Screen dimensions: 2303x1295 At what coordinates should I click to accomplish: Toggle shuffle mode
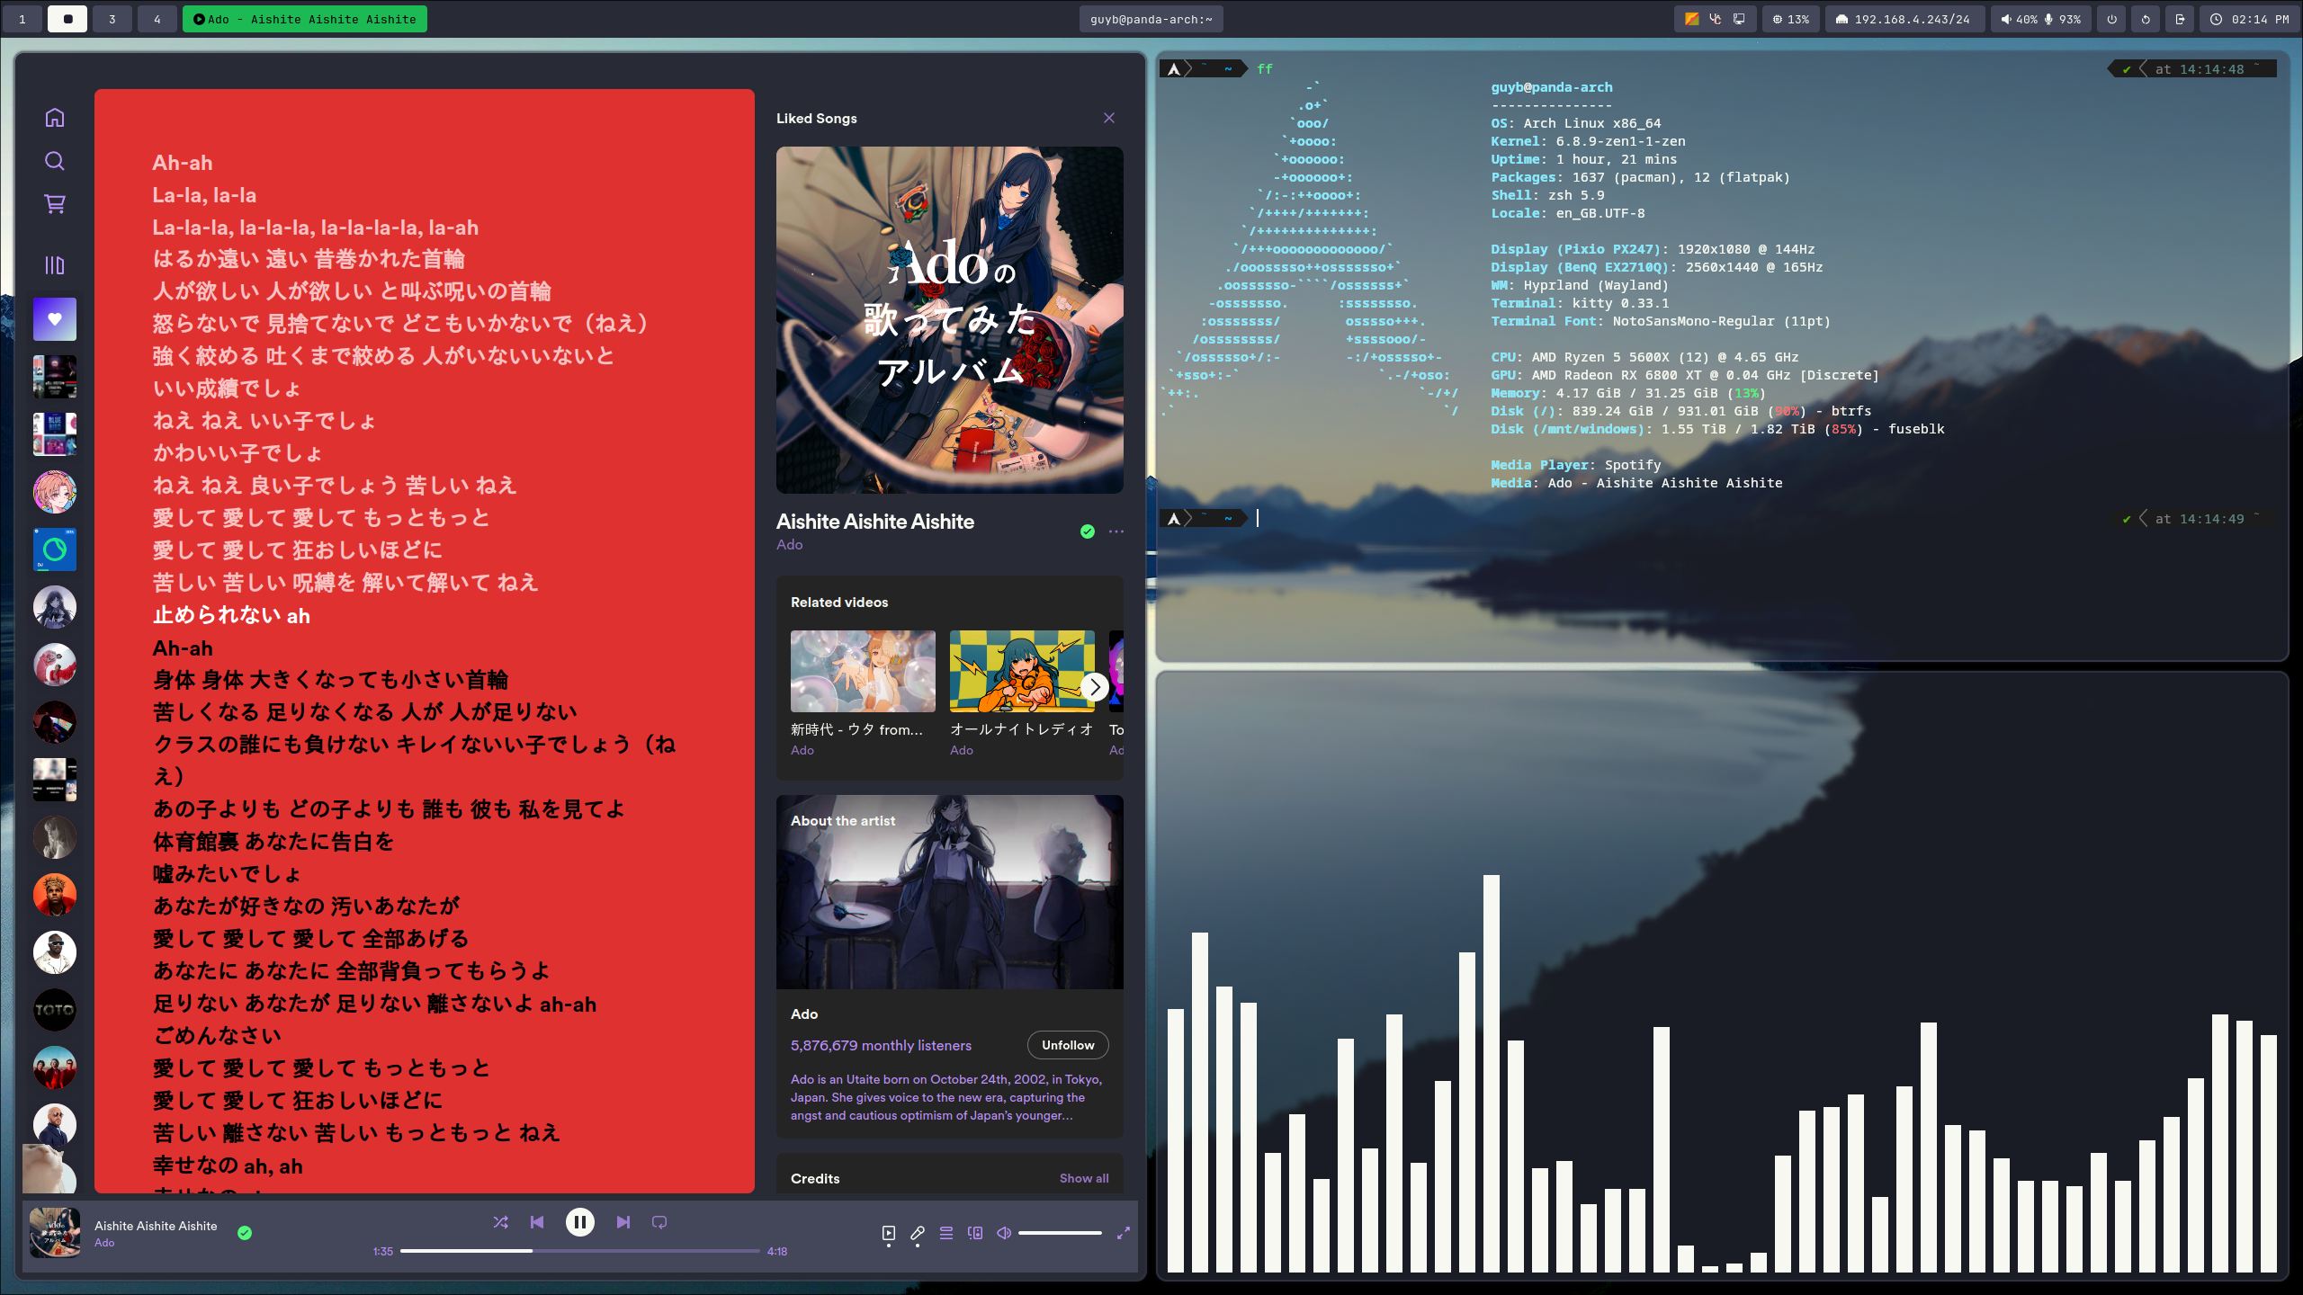[501, 1222]
